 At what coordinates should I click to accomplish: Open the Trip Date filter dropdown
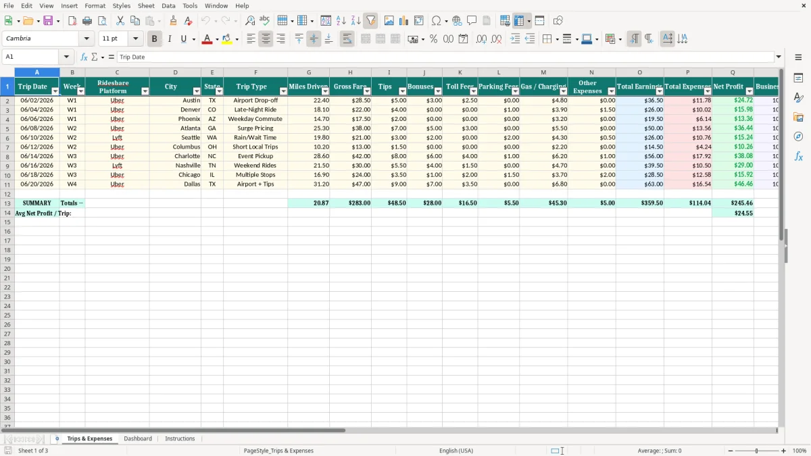click(x=55, y=91)
